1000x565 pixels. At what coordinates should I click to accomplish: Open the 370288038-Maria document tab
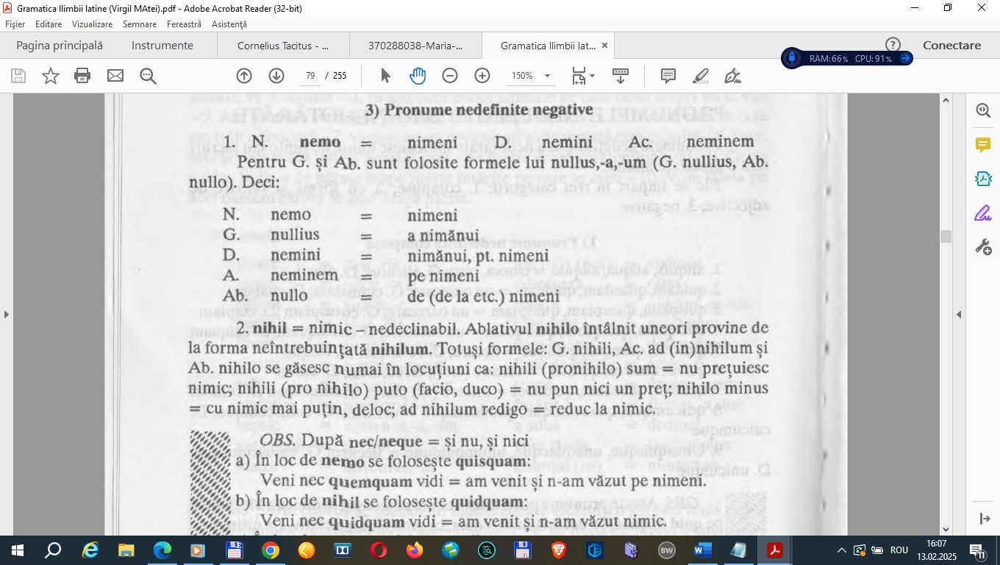(415, 46)
